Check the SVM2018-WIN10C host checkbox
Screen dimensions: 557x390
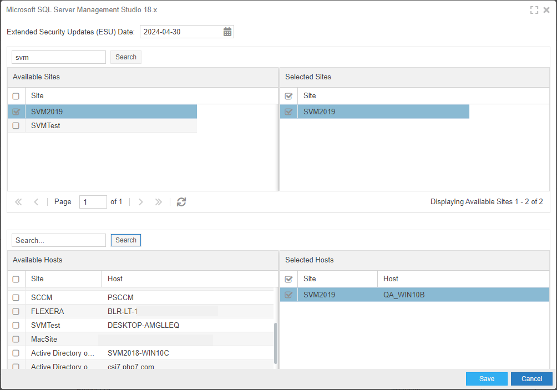pos(16,353)
